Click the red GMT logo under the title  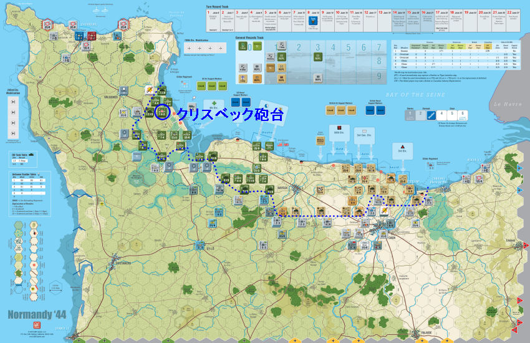(37, 325)
